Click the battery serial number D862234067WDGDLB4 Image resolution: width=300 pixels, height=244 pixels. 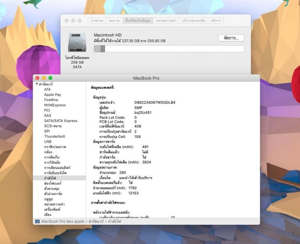click(155, 102)
